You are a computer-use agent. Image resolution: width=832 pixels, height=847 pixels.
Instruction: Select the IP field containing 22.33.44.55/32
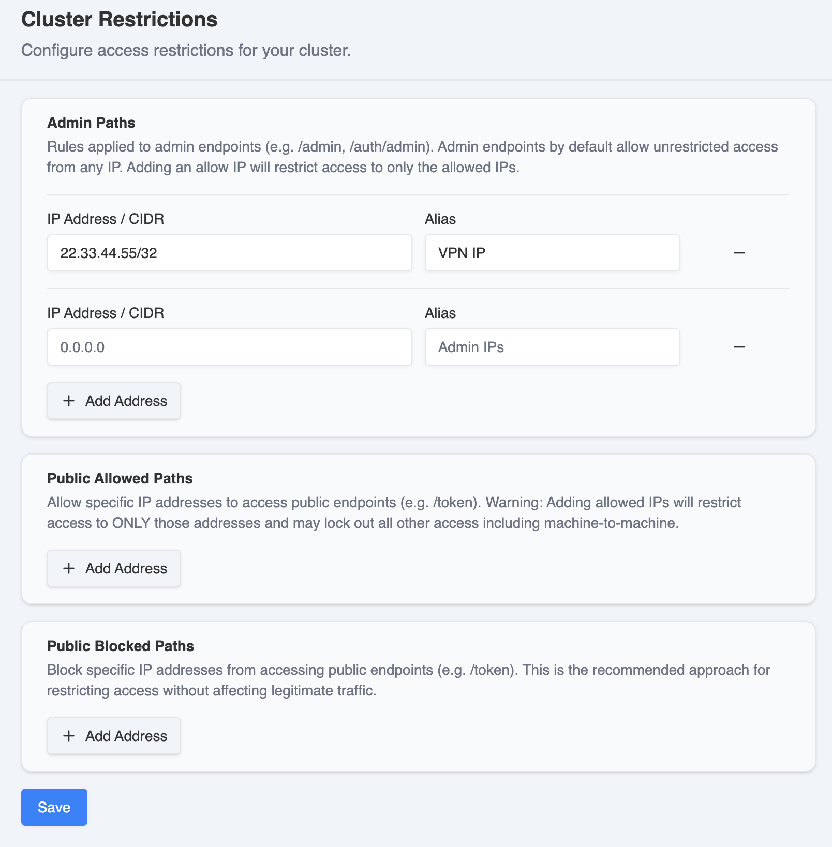click(x=229, y=253)
